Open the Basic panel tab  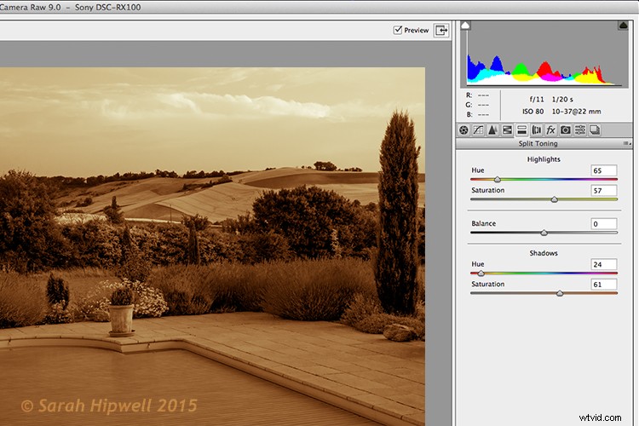click(x=463, y=130)
